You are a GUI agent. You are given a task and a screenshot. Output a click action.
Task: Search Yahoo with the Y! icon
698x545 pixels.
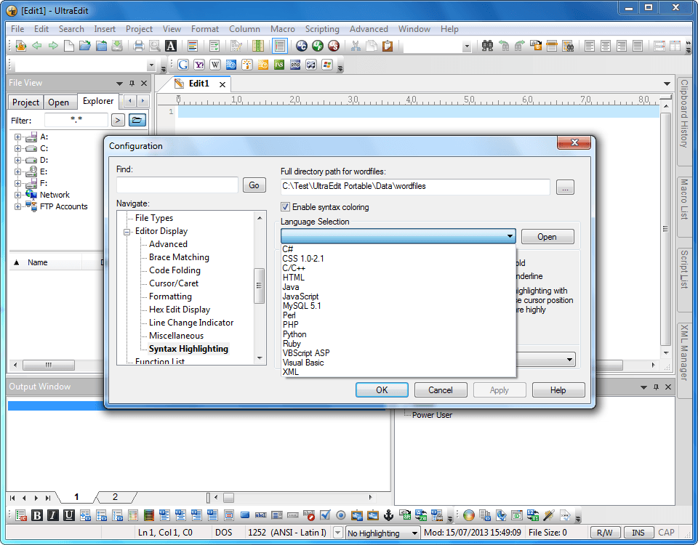[199, 65]
